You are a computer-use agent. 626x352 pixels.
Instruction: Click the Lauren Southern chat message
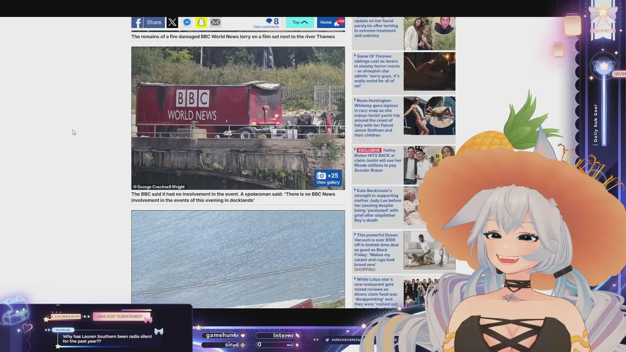(107, 339)
